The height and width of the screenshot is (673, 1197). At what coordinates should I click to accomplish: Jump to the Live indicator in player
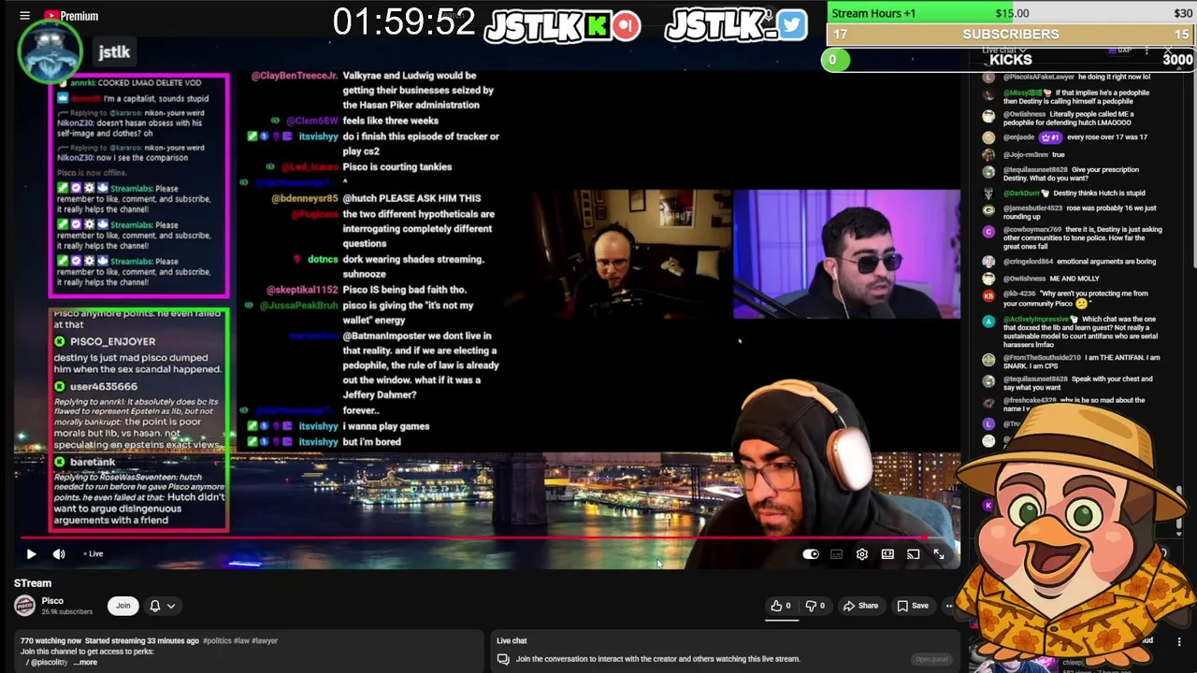tap(94, 554)
